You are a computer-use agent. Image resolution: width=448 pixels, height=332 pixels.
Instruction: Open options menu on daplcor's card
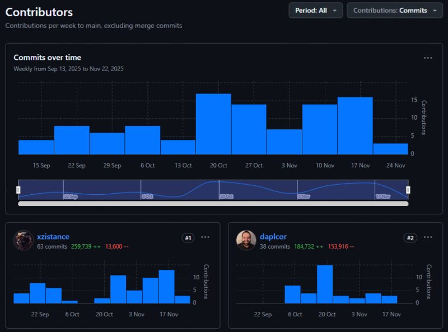tap(428, 237)
